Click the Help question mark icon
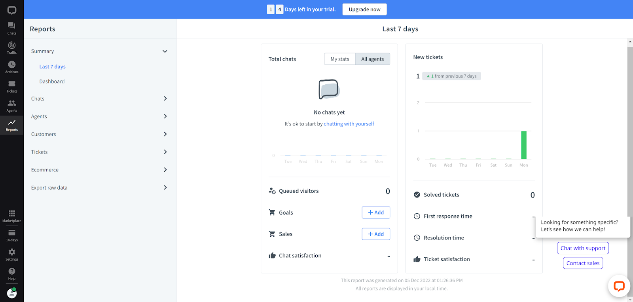 [x=11, y=274]
